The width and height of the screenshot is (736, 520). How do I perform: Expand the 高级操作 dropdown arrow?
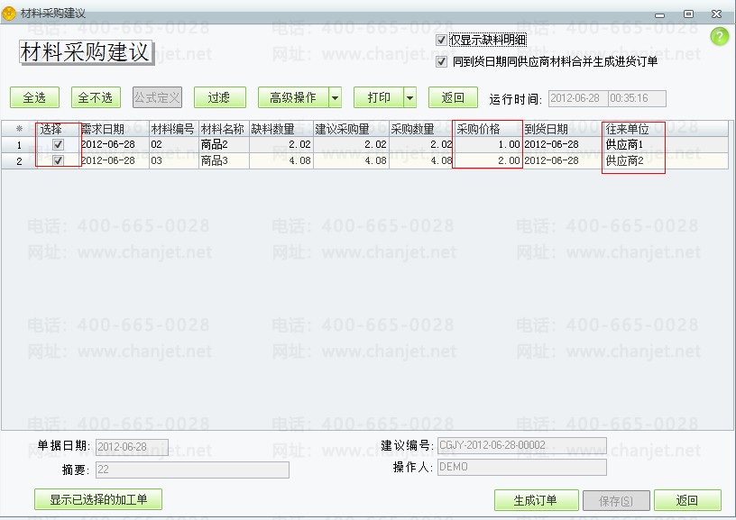pos(335,97)
